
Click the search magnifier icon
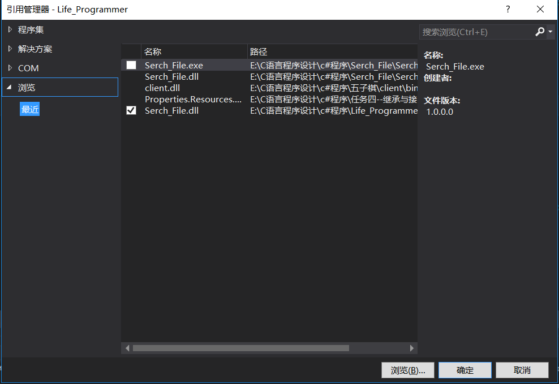[540, 32]
